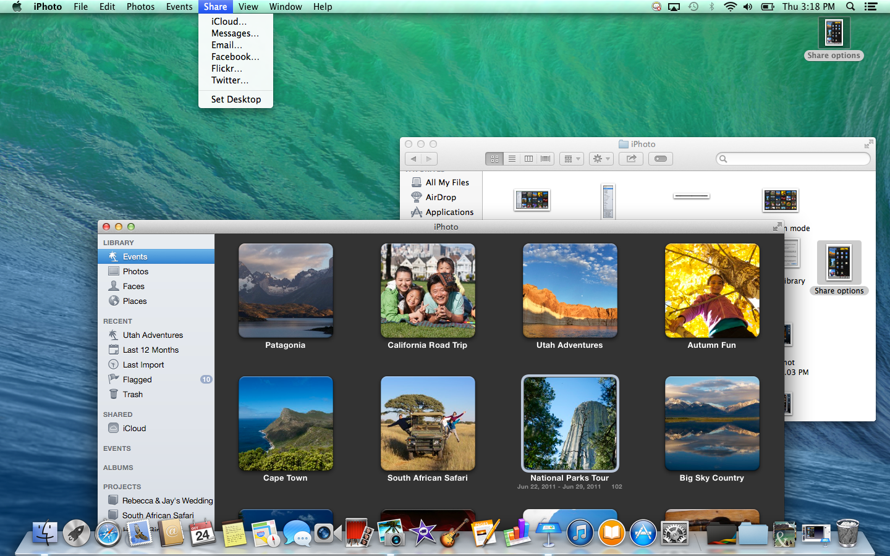Viewport: 890px width, 556px height.
Task: Open the Photos menu in menu bar
Action: tap(141, 7)
